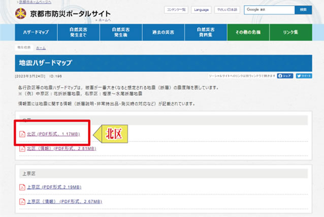The image size is (324, 217).
Task: Open 上京区 (PDF形式, 2.19MB) link
Action: point(54,187)
